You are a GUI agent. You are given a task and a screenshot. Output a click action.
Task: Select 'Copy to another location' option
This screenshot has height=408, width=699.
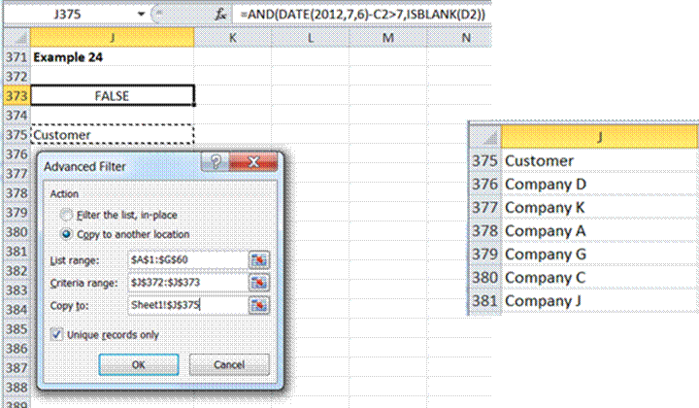[66, 234]
